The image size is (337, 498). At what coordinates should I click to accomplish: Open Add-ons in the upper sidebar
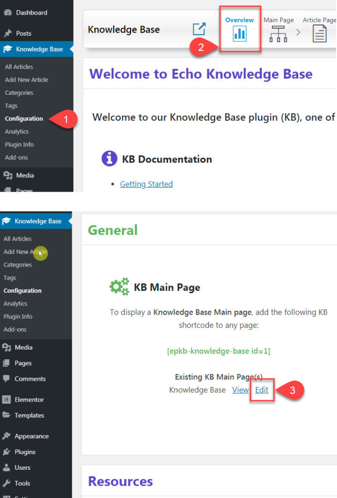(x=16, y=158)
